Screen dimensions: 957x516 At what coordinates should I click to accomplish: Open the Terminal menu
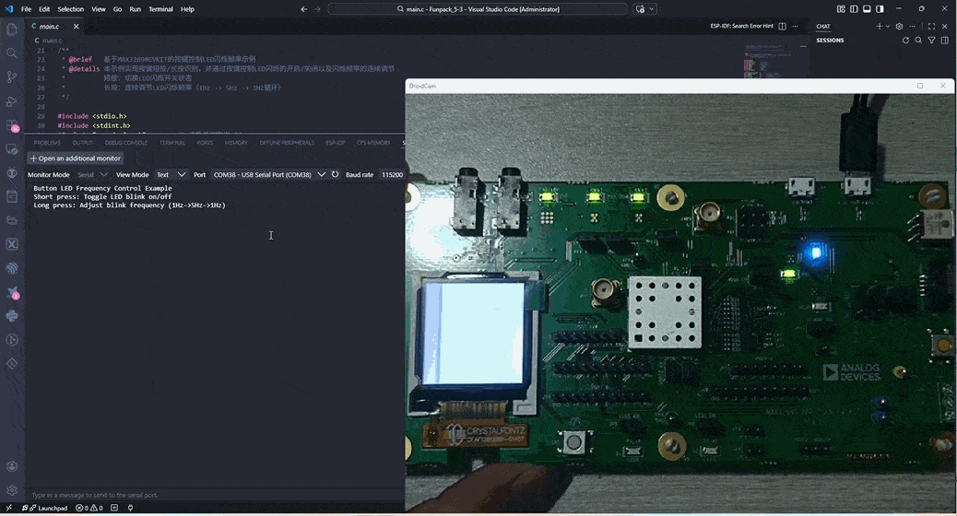point(160,9)
